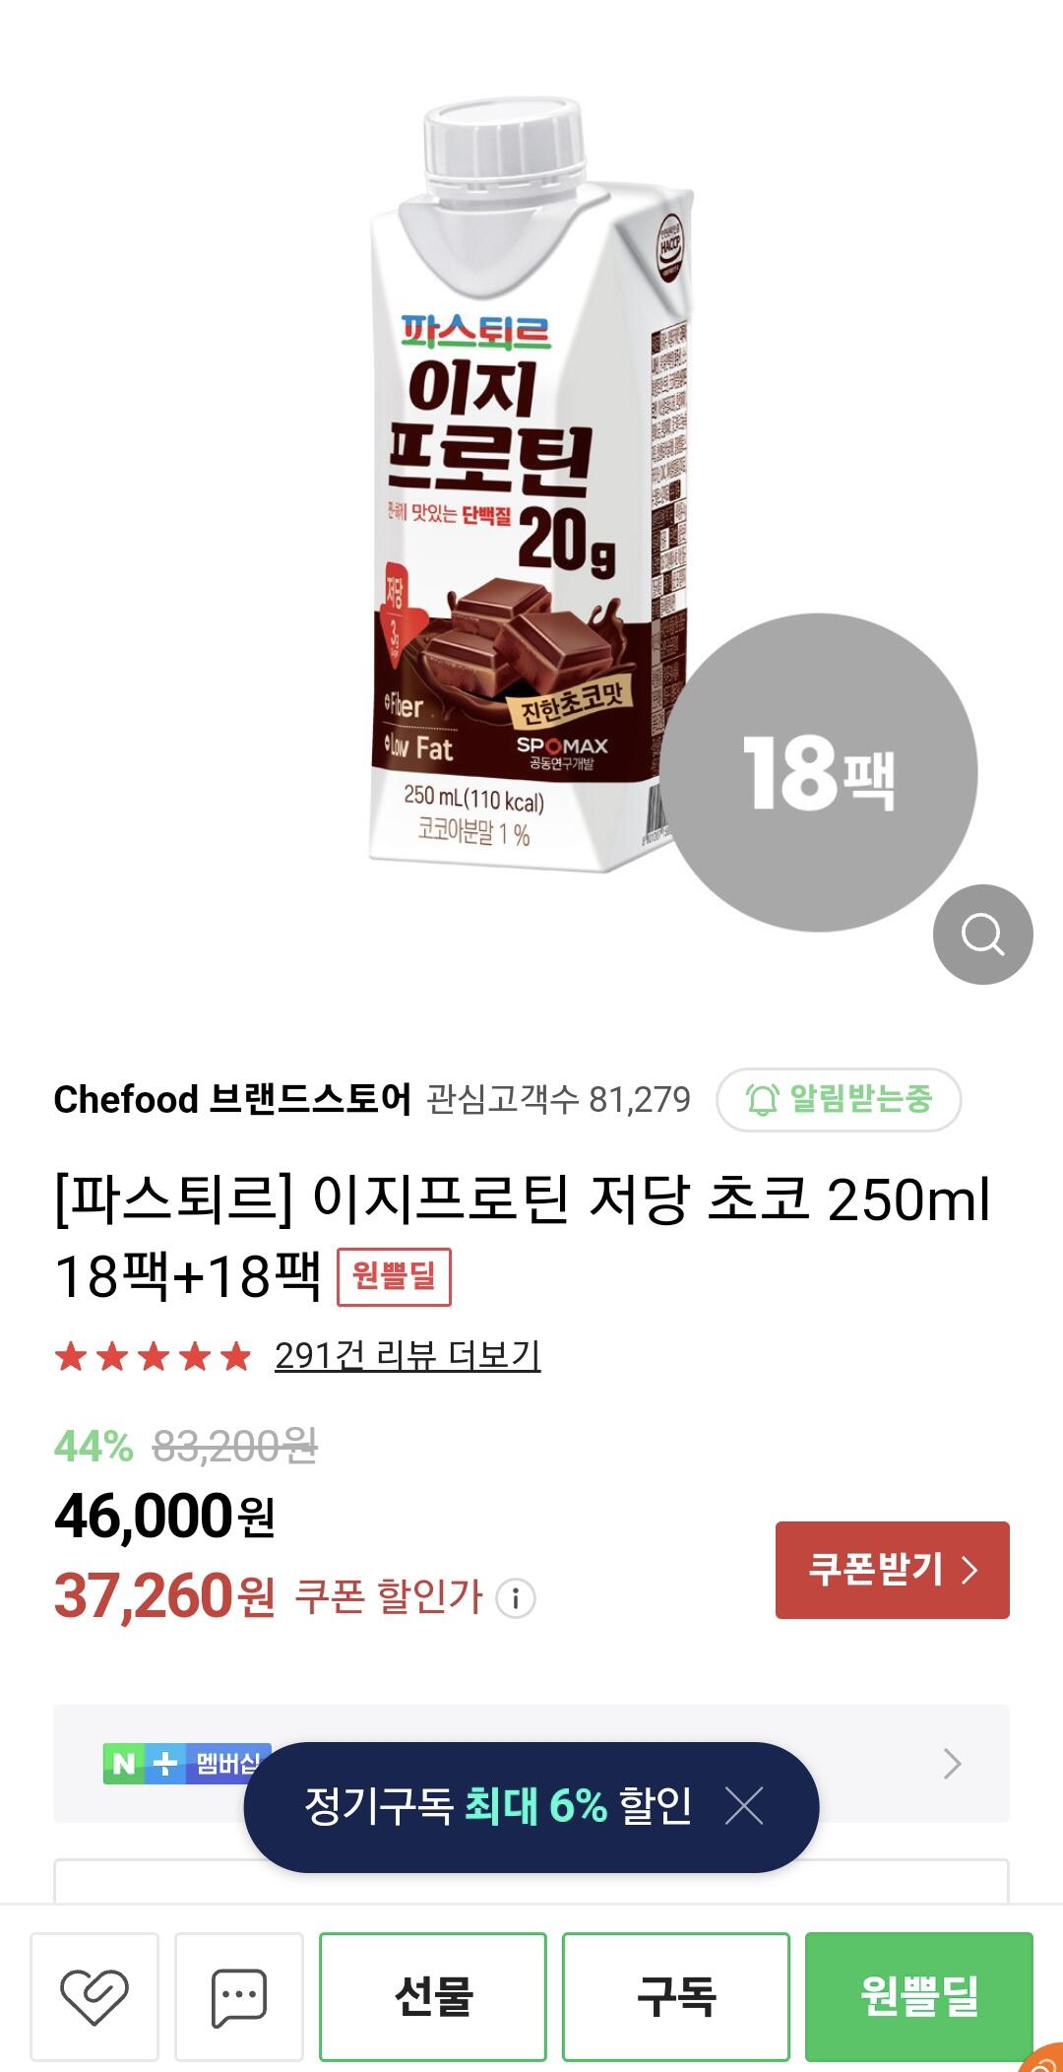Expand the membership benefits chevron
The width and height of the screenshot is (1063, 2072).
click(x=952, y=1763)
